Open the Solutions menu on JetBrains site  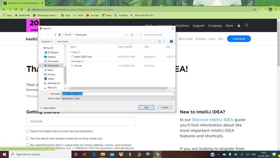[182, 25]
